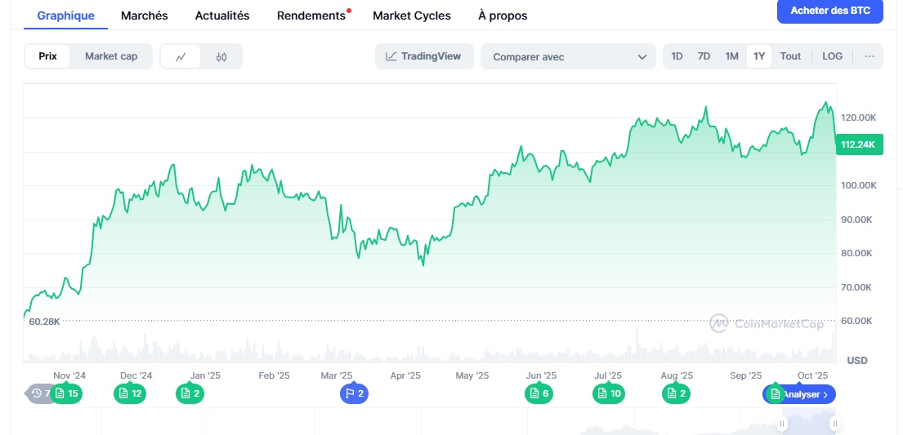Open the three-dots more options menu
The image size is (903, 435).
coord(869,56)
